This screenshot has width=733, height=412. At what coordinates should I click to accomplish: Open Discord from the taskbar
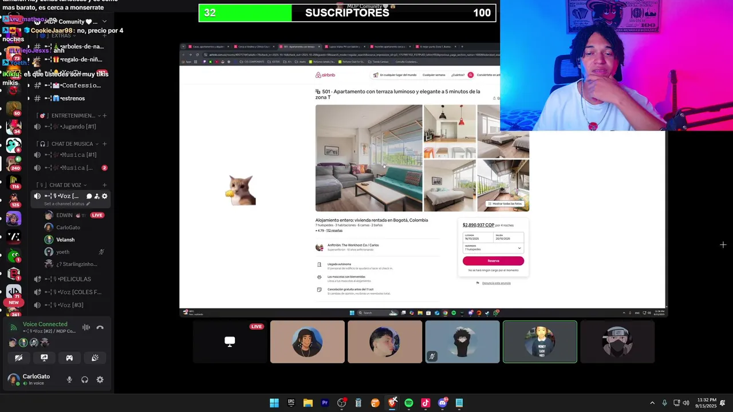[442, 403]
